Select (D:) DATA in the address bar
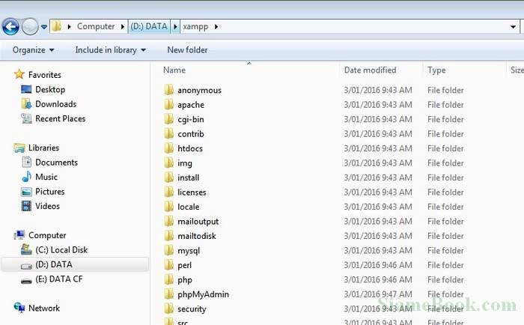The image size is (524, 325). [x=149, y=26]
